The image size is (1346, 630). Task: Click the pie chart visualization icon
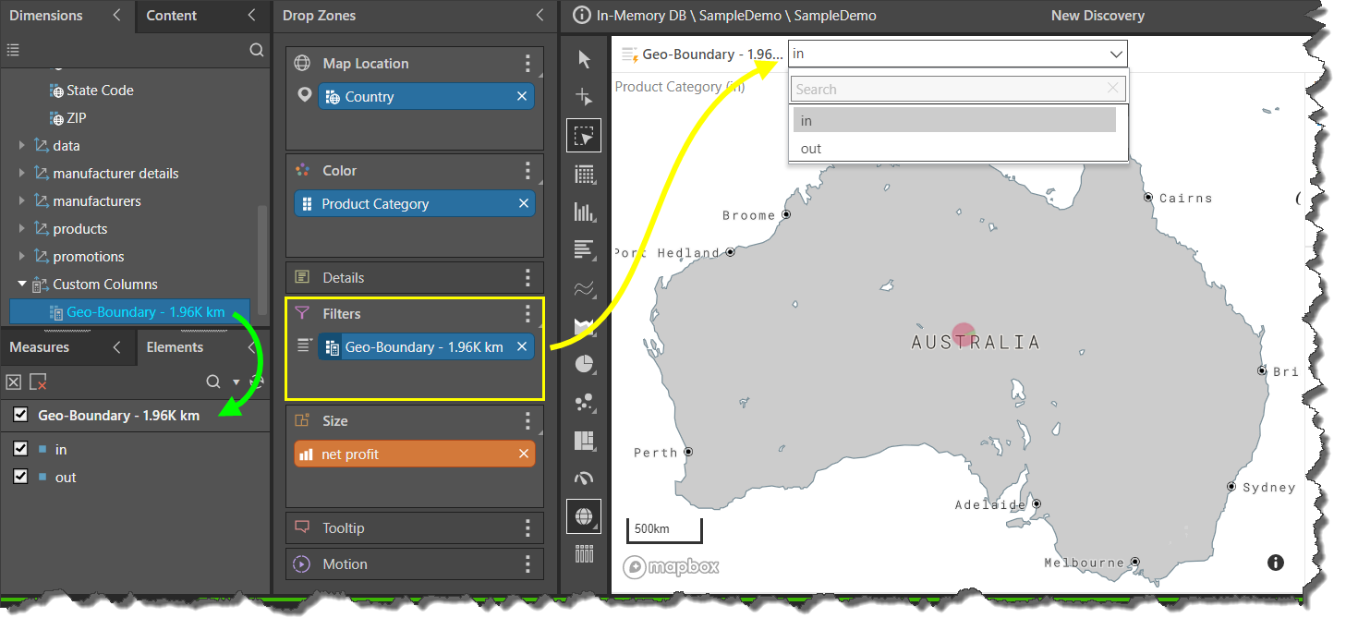[x=584, y=364]
